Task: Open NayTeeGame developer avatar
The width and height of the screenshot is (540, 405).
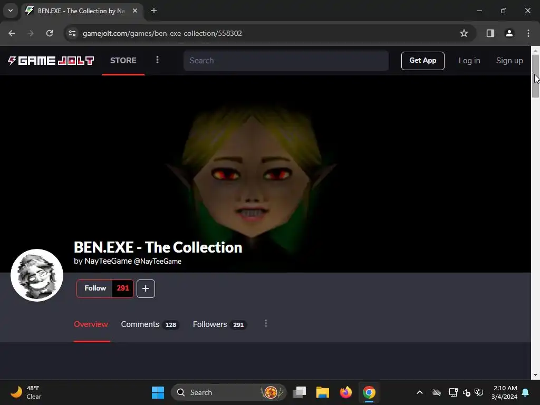Action: 37,275
